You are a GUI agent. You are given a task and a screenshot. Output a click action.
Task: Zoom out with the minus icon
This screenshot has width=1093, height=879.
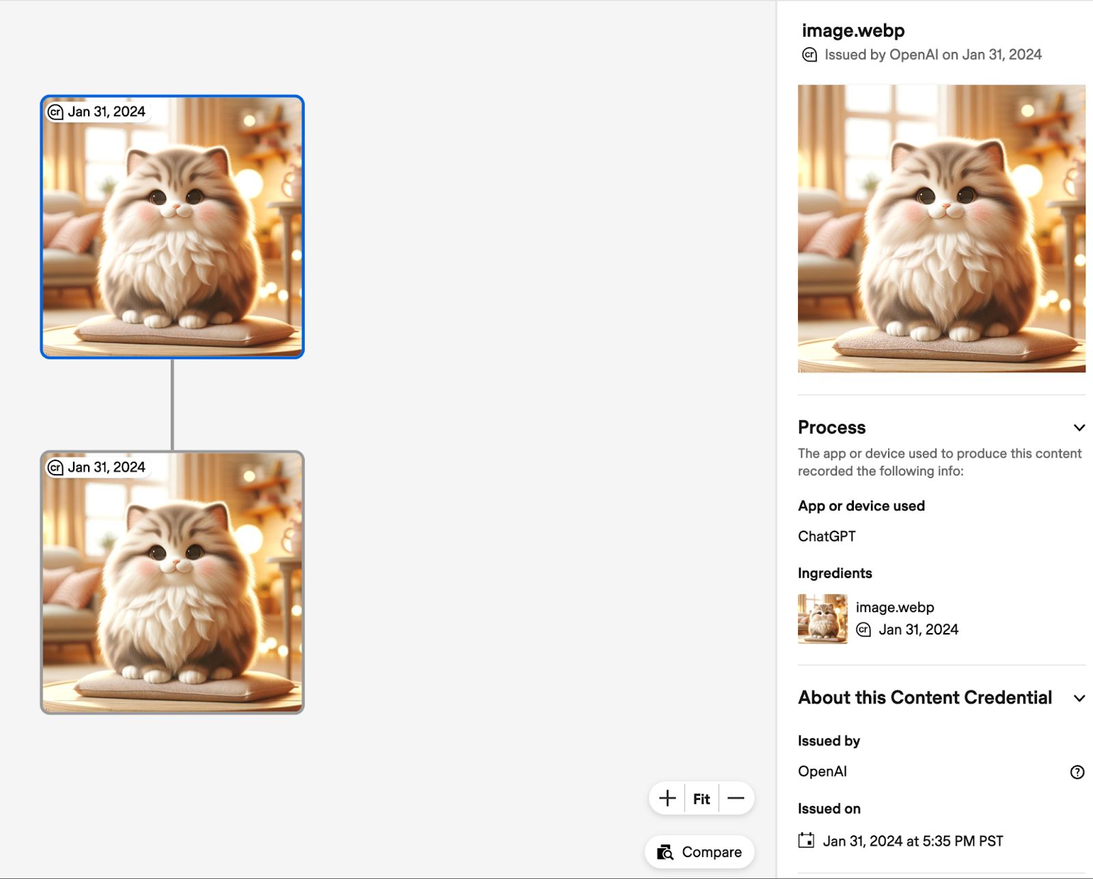[x=736, y=798]
